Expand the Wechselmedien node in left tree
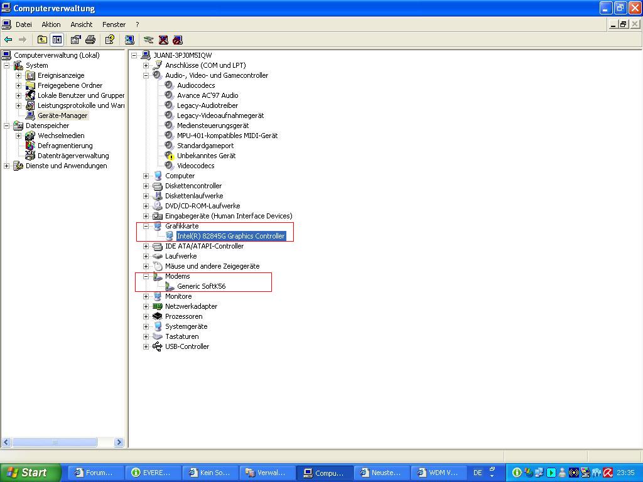Image resolution: width=643 pixels, height=482 pixels. 18,136
